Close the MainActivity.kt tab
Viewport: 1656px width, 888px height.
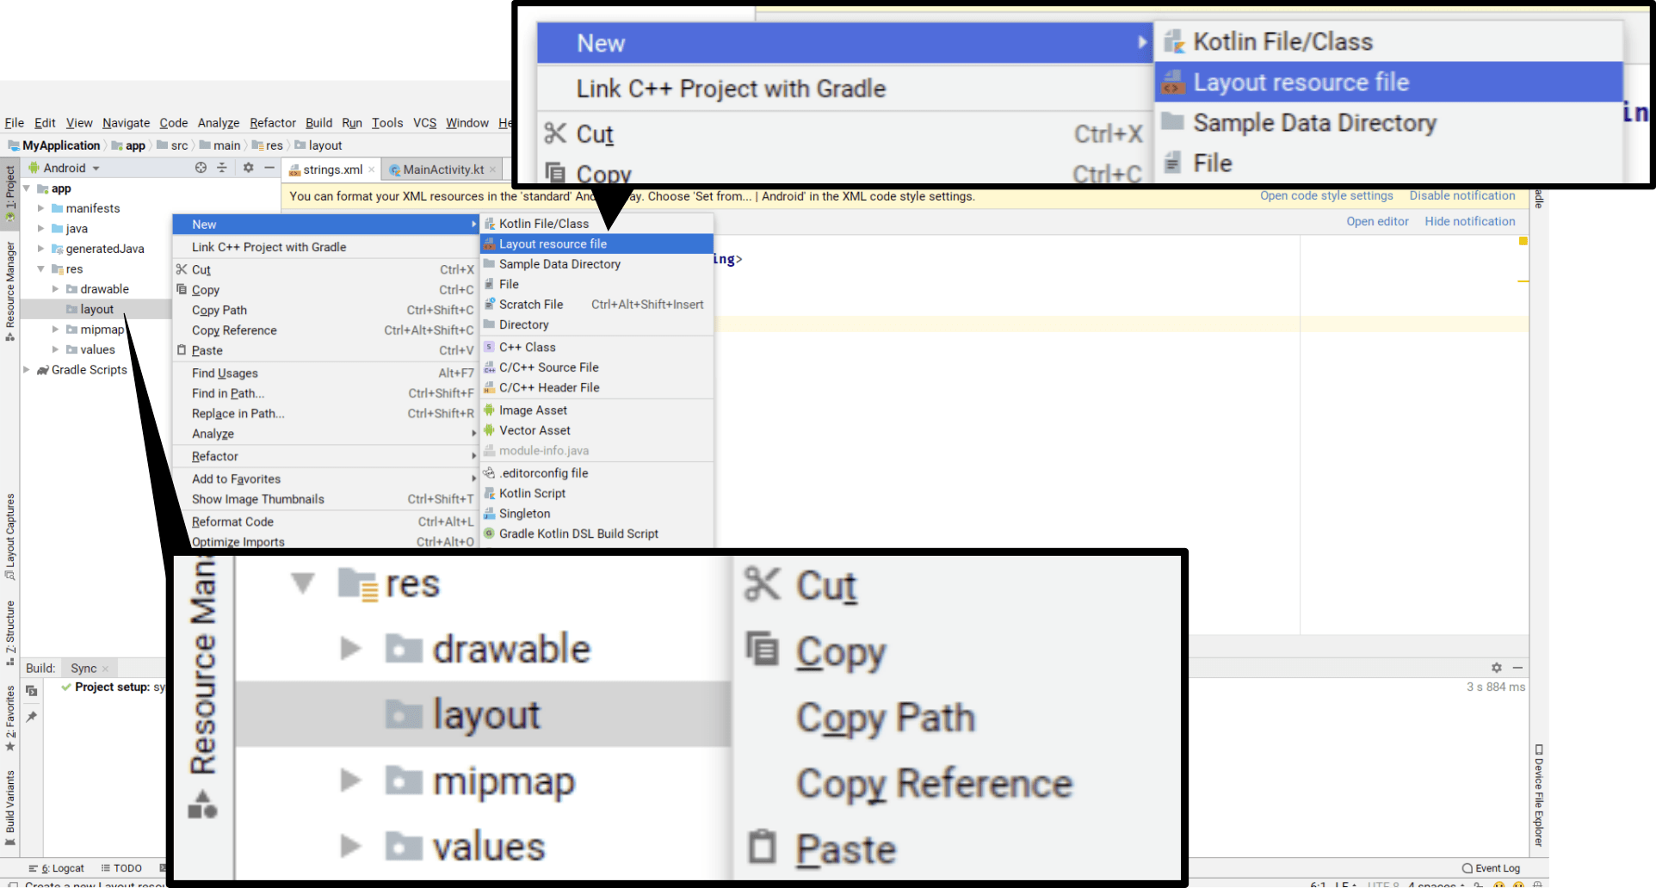tap(492, 170)
